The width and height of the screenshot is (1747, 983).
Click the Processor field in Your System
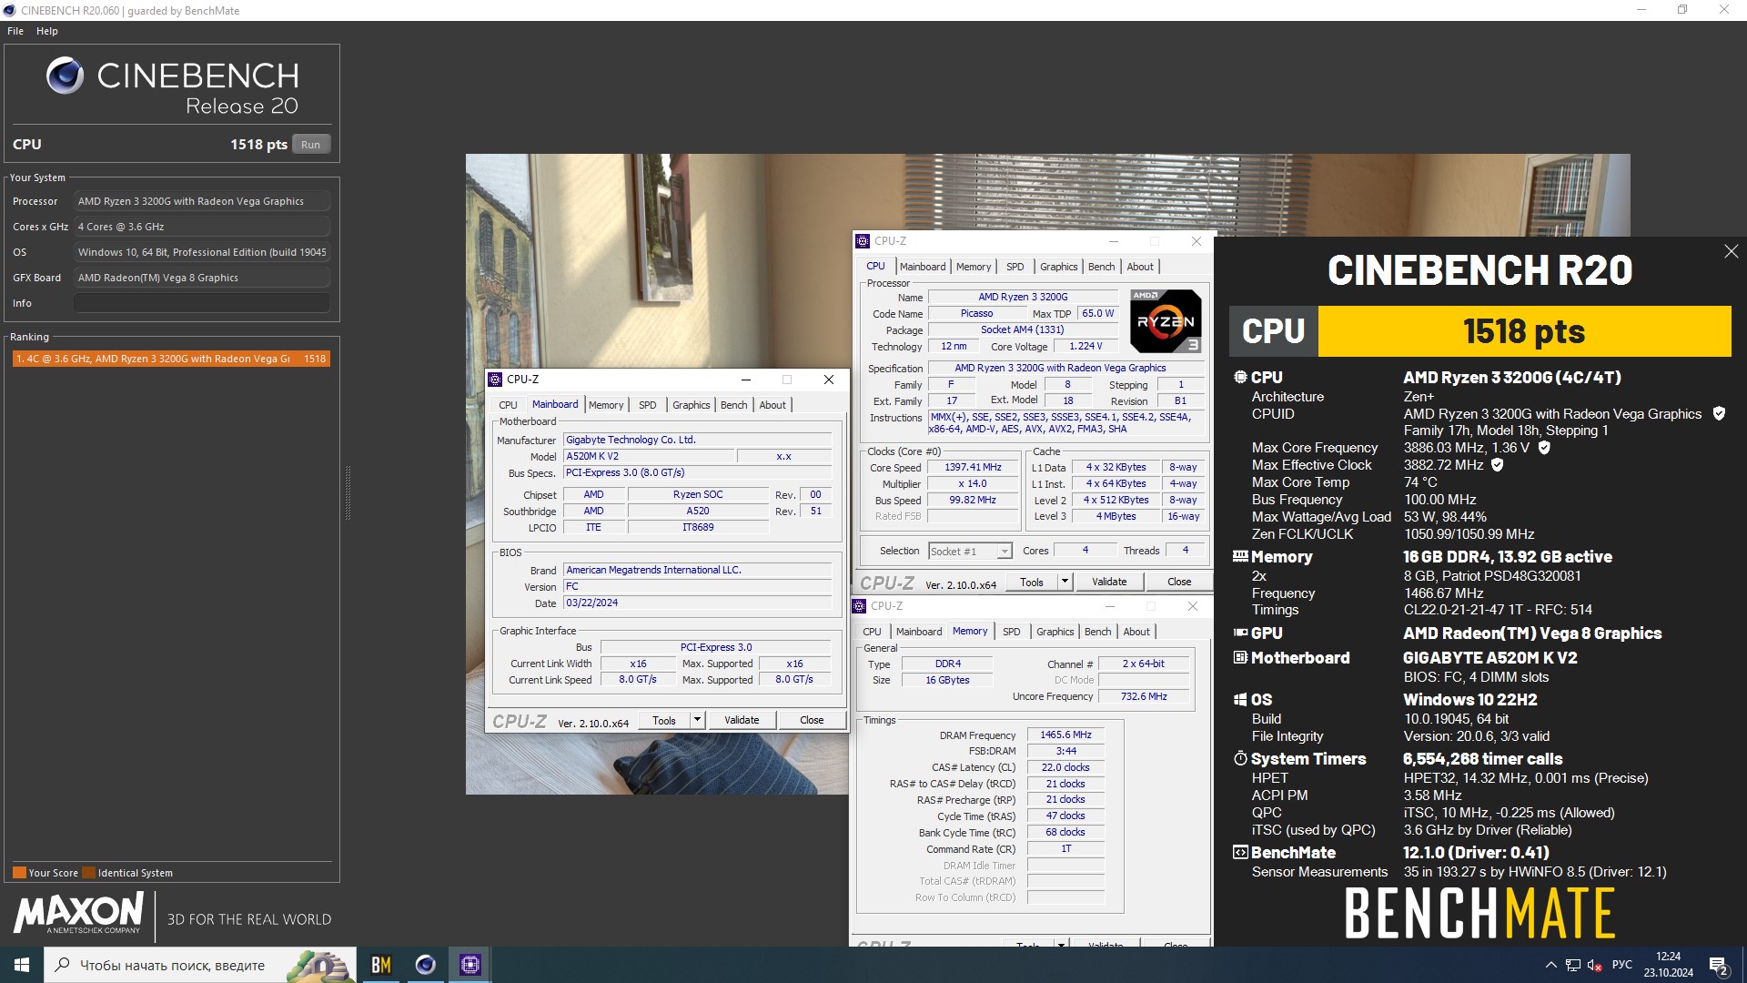point(202,201)
